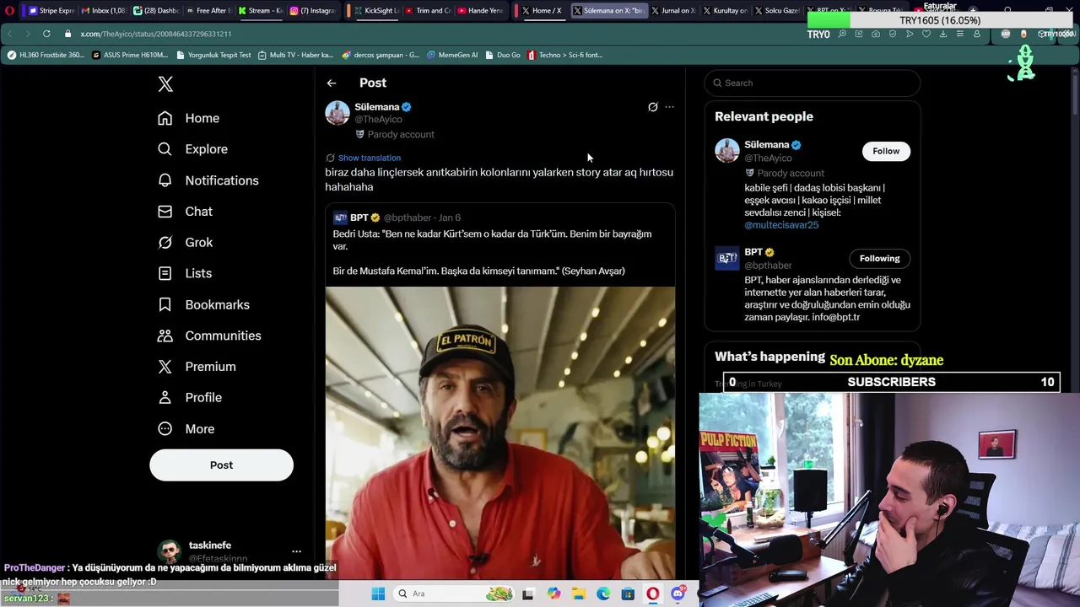Switch to the Kurultay on X tab
This screenshot has height=607, width=1080.
[x=726, y=11]
